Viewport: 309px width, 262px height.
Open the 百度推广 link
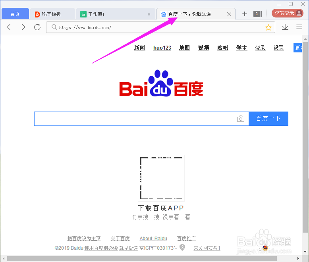tap(186, 239)
